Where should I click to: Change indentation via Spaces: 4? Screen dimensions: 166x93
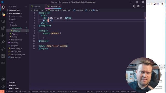(x=99, y=91)
